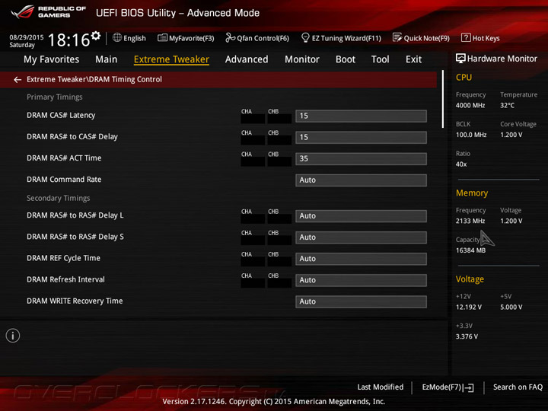Viewport: 548px width, 411px height.
Task: Click DRAM RAS# ACT Time value field
Action: (361, 158)
